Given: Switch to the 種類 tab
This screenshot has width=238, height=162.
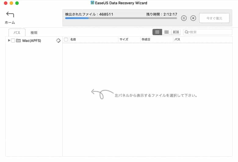Looking at the screenshot, I should [34, 33].
